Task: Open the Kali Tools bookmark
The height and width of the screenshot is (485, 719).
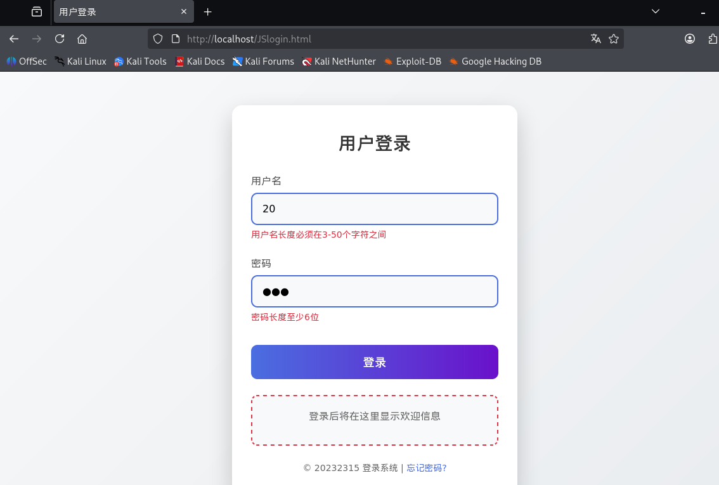Action: click(140, 61)
